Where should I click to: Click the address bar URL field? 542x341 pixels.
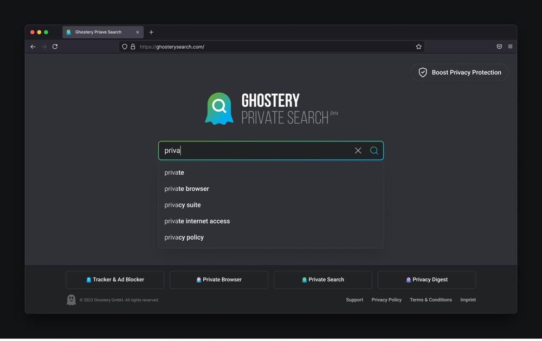tap(272, 47)
